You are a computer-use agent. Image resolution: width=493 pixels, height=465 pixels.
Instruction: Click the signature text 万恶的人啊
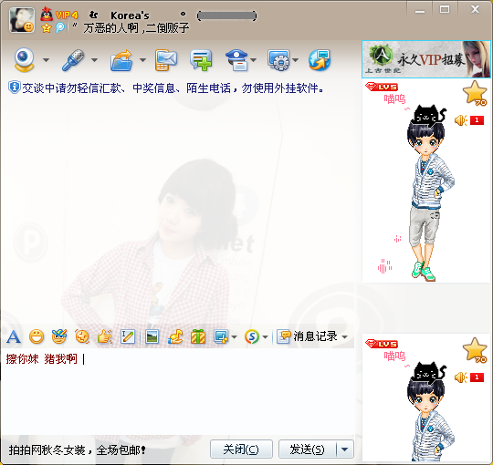(136, 28)
